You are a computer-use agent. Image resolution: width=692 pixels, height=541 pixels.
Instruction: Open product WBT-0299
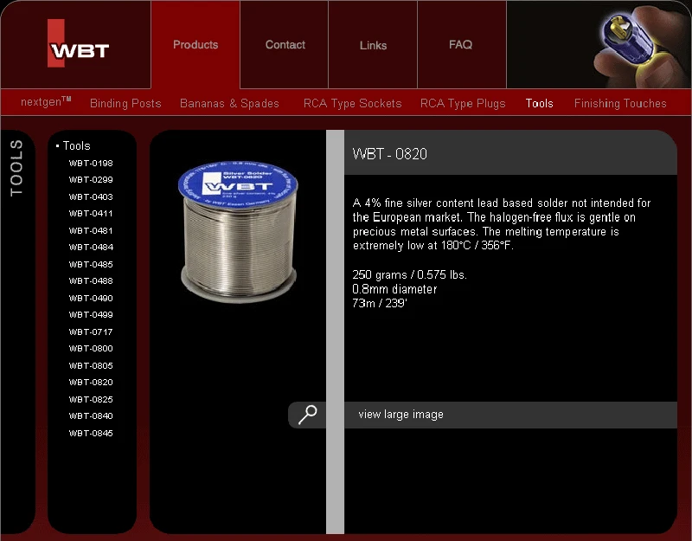pos(91,180)
